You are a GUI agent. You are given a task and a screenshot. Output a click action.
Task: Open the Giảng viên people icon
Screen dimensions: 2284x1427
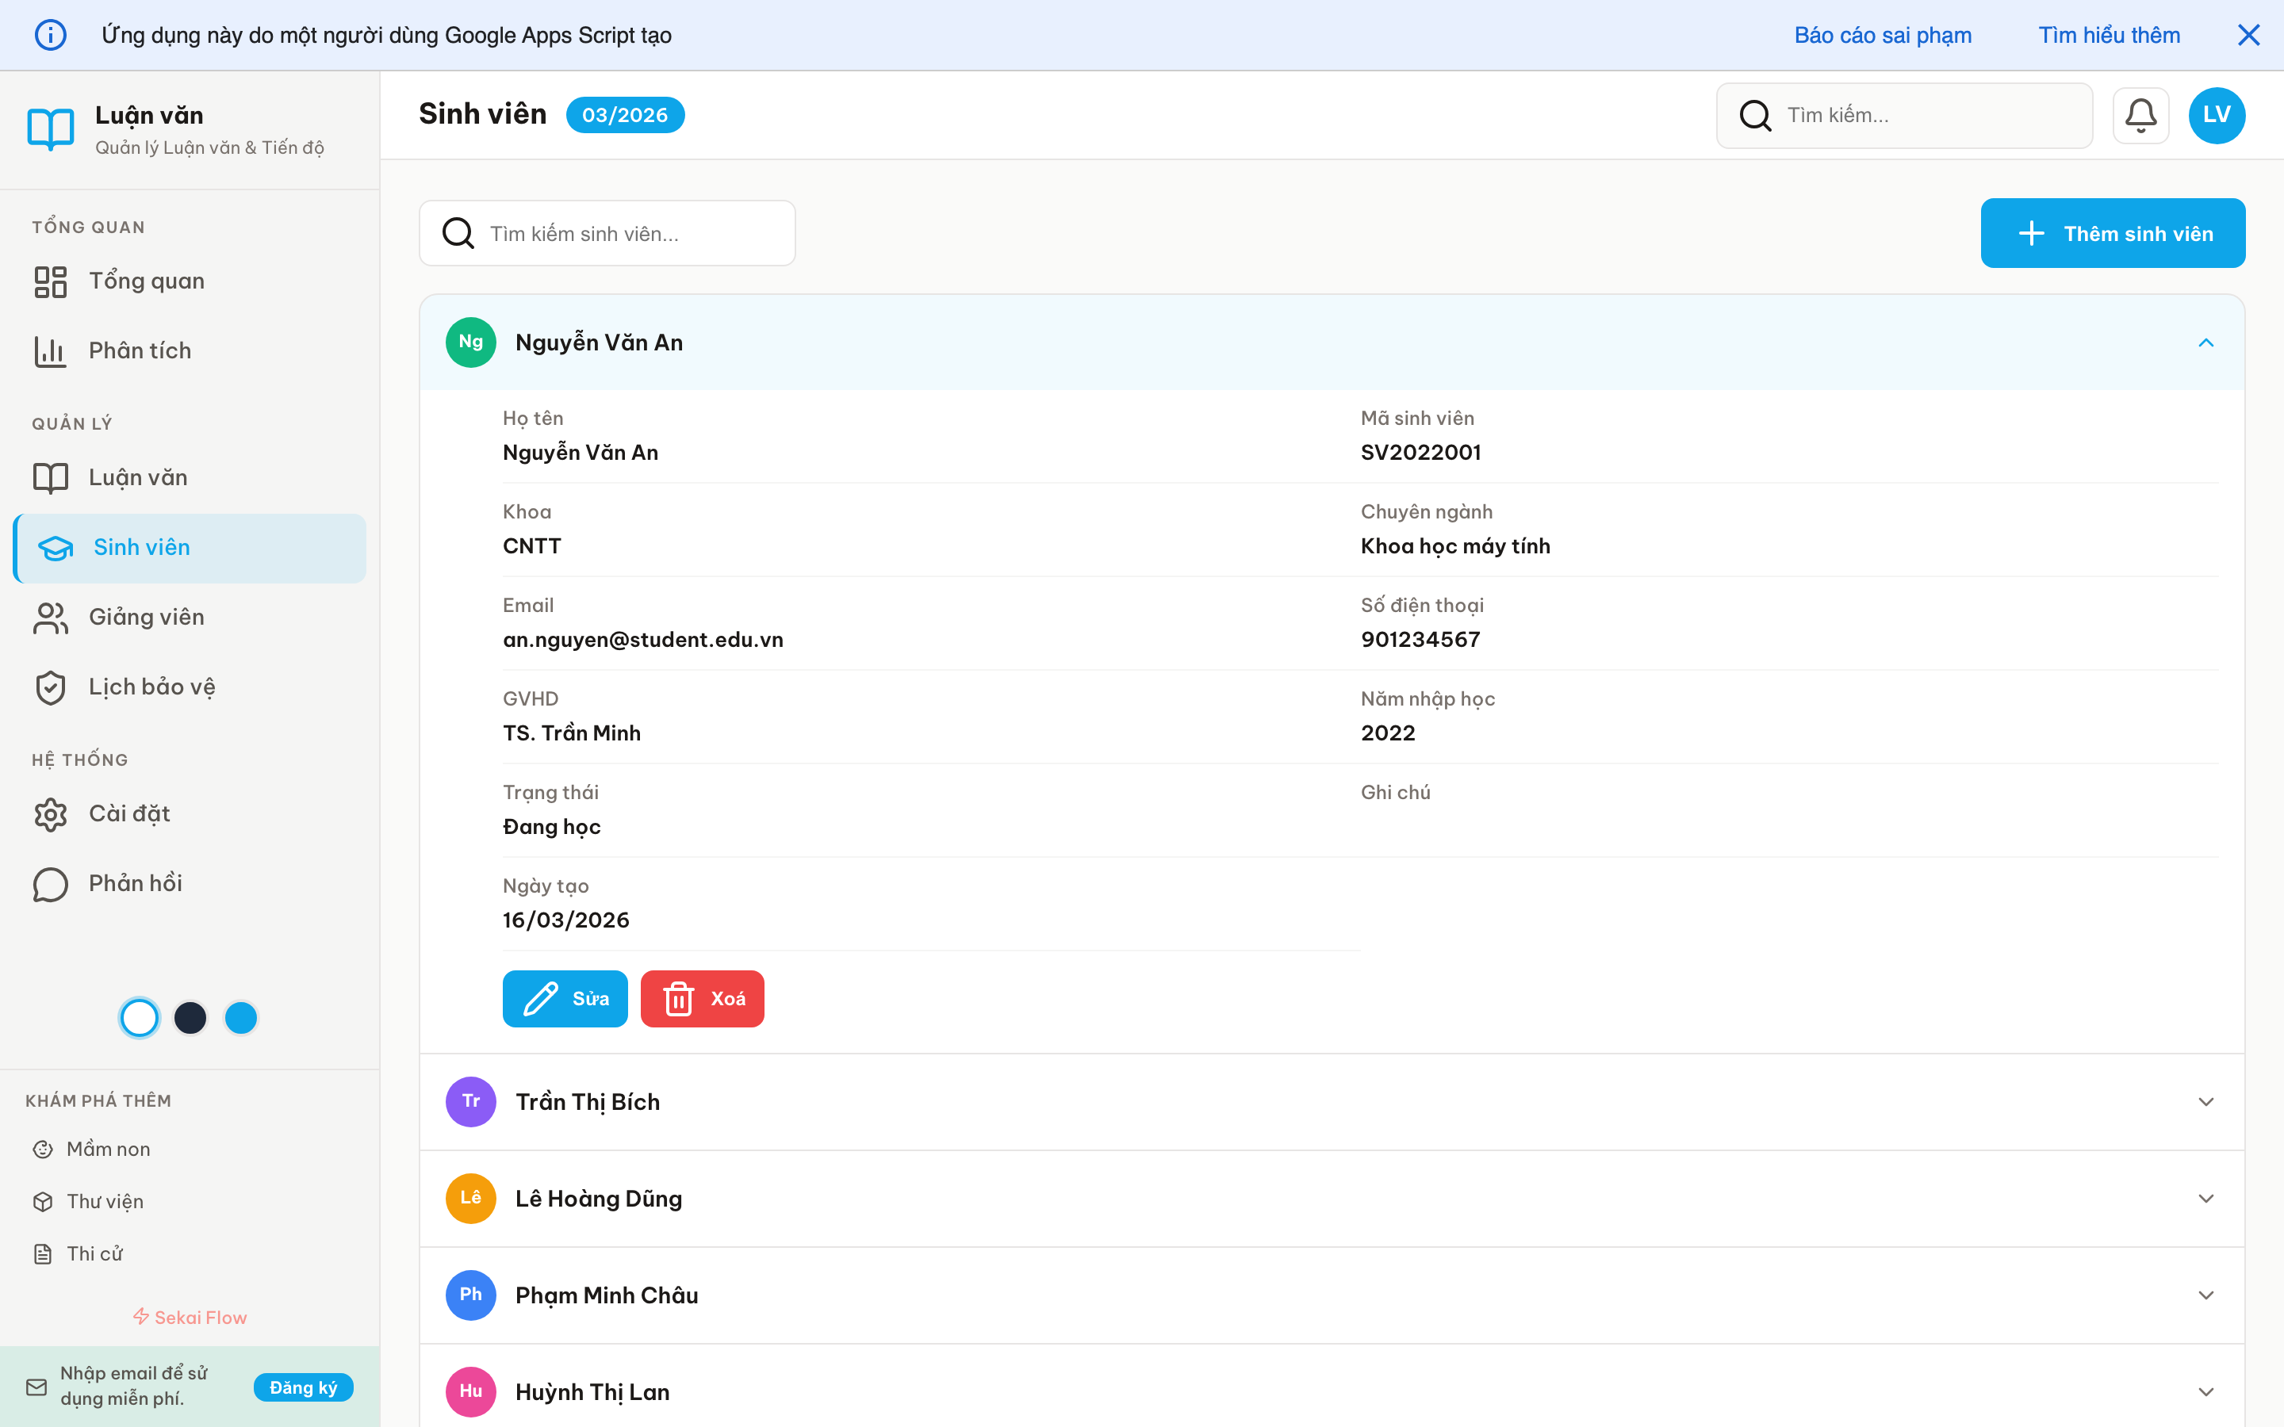50,618
